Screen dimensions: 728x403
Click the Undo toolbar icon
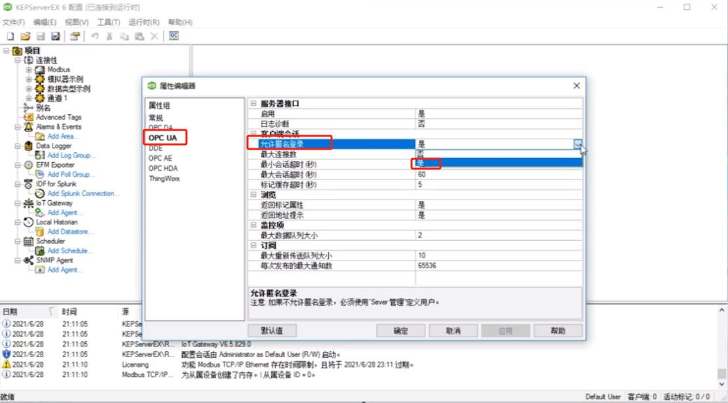click(x=95, y=36)
